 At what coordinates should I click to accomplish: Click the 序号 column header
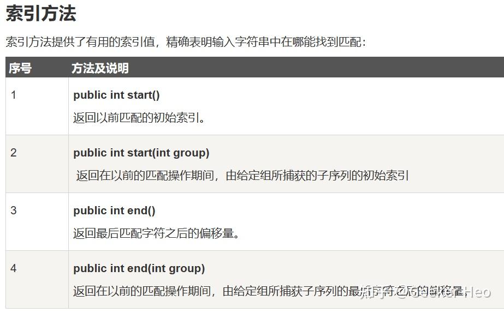pyautogui.click(x=20, y=68)
